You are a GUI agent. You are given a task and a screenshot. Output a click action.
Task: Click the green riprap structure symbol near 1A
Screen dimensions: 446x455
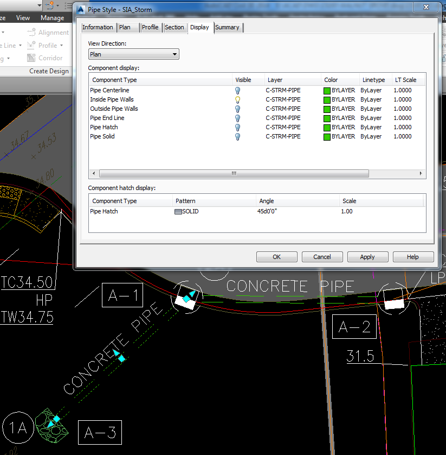tap(52, 425)
